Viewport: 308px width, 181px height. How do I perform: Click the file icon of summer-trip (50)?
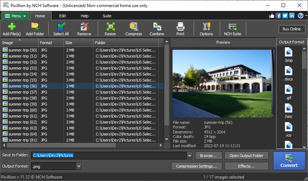[5, 50]
